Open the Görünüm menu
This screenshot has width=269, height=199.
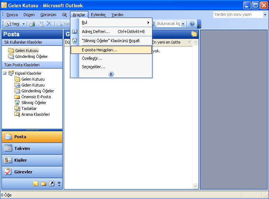[48, 15]
